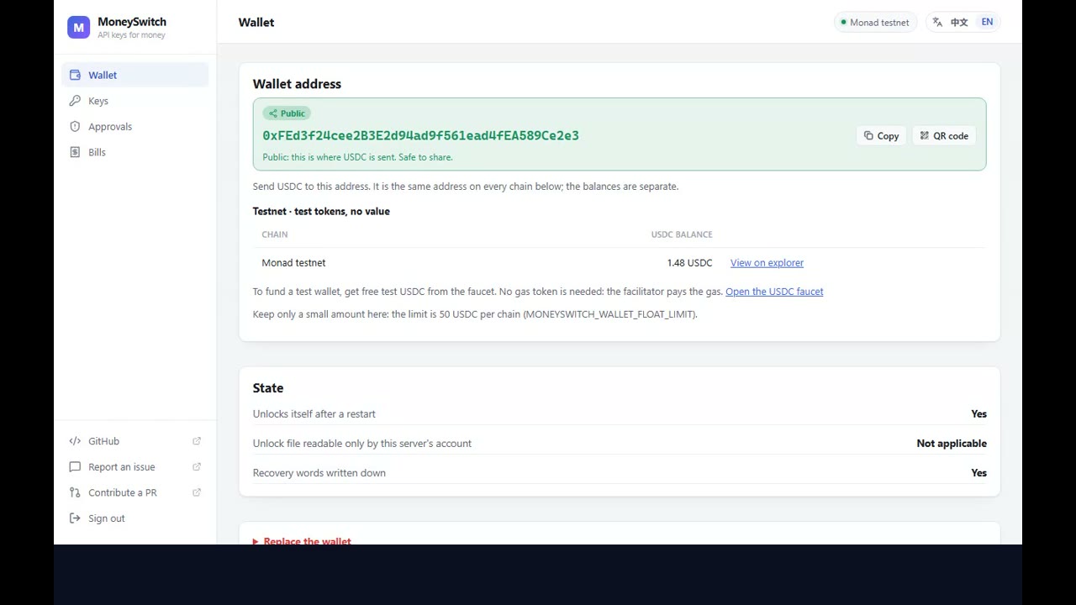The height and width of the screenshot is (605, 1076).
Task: Open Contribute a PR link
Action: point(134,492)
